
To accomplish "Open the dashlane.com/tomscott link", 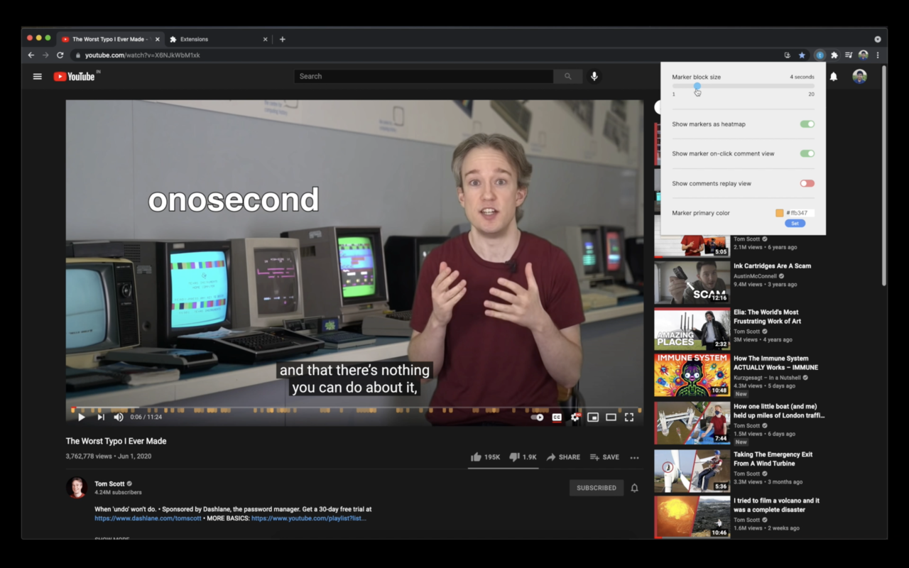I will click(148, 518).
